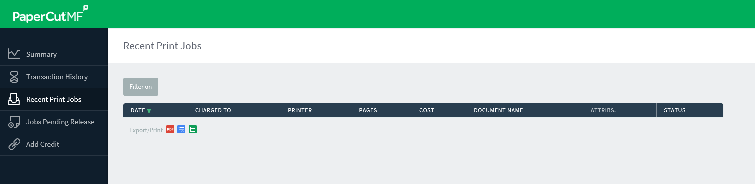This screenshot has width=755, height=184.
Task: Export print jobs as Excel spreadsheet
Action: pos(193,129)
